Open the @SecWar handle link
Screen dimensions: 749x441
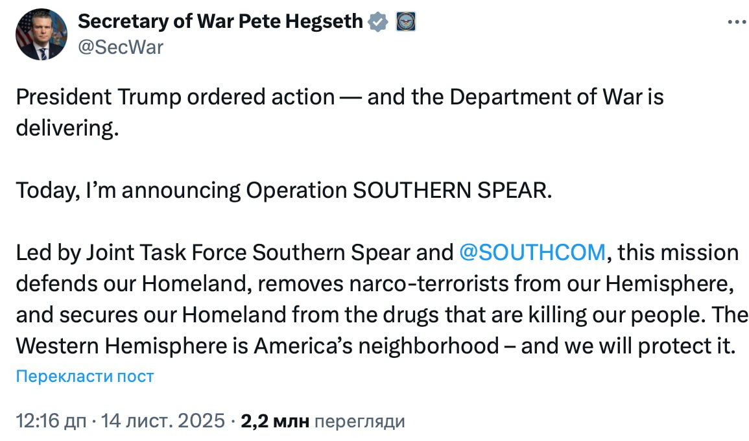[x=121, y=47]
